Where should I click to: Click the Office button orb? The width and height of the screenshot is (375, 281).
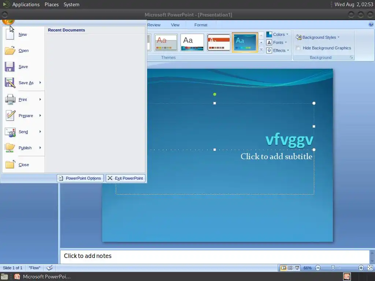click(x=8, y=22)
